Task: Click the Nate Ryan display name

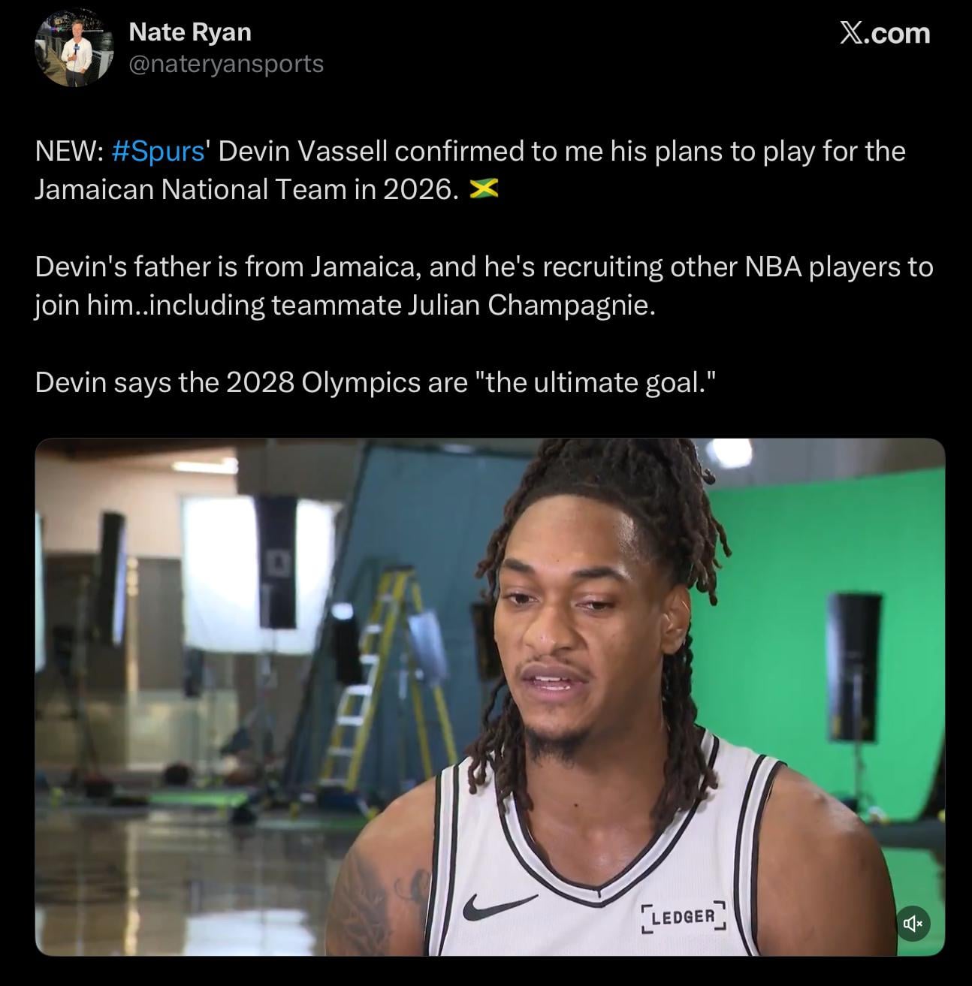Action: point(190,32)
